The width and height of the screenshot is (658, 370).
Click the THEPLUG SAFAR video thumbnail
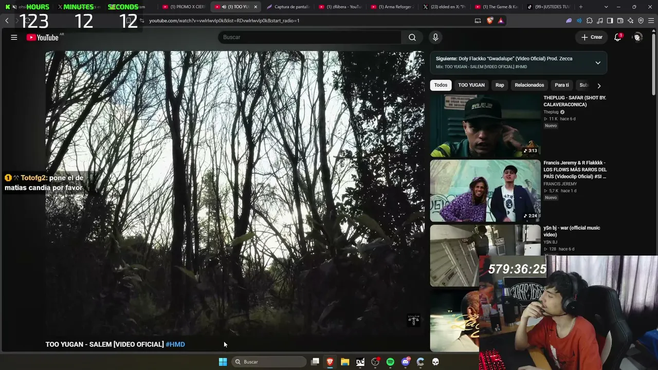pos(485,126)
